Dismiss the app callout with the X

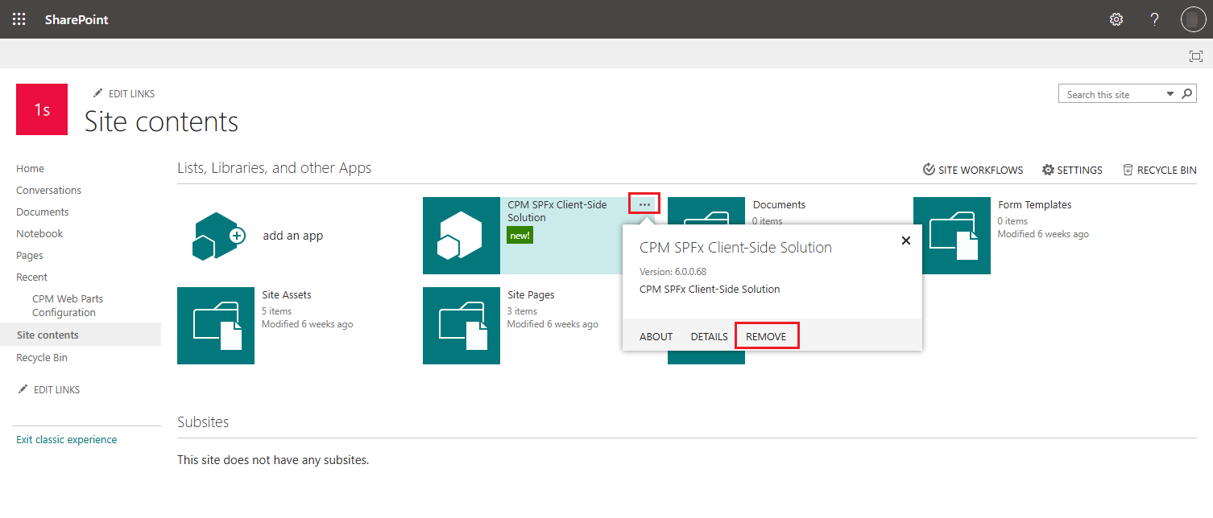point(905,240)
